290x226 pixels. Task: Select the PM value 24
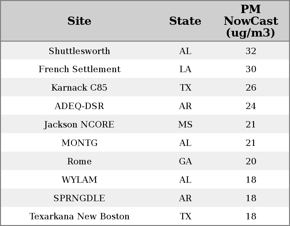(251, 106)
